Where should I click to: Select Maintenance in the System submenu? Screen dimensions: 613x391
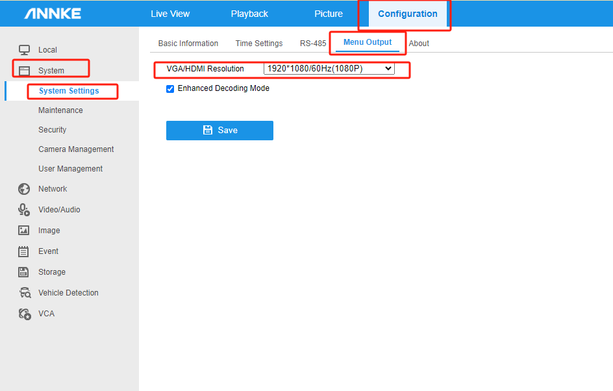click(x=60, y=110)
